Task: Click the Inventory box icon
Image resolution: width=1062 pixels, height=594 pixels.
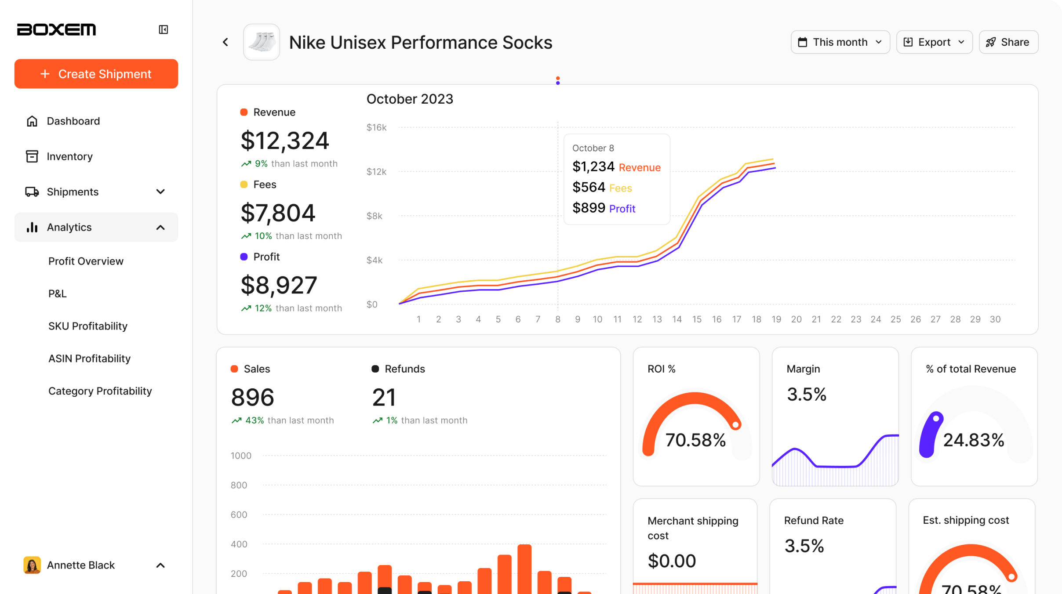Action: point(32,156)
